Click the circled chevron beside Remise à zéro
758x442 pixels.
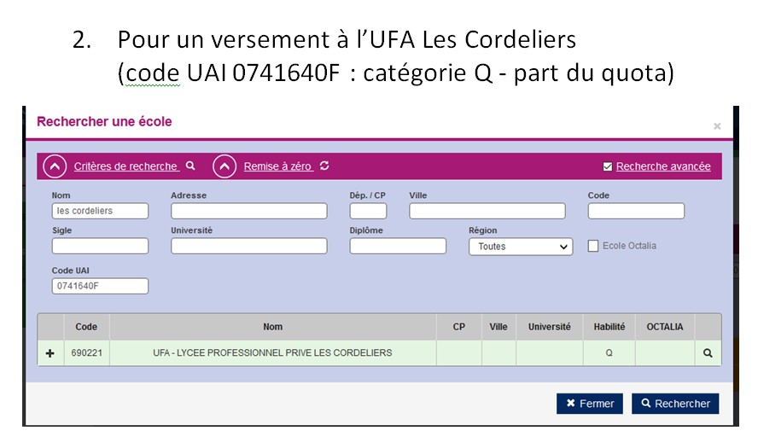pyautogui.click(x=224, y=166)
